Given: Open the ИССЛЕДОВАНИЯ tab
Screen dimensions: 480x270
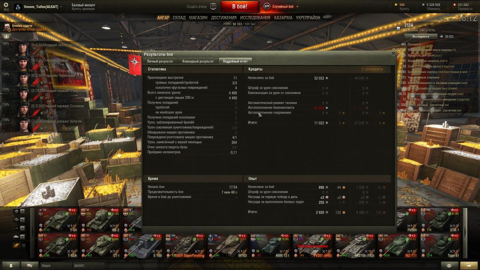Looking at the screenshot, I should pyautogui.click(x=255, y=18).
